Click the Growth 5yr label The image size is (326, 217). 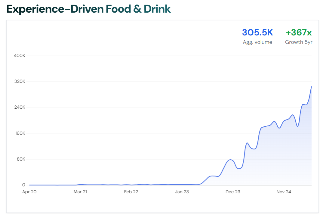tap(298, 42)
